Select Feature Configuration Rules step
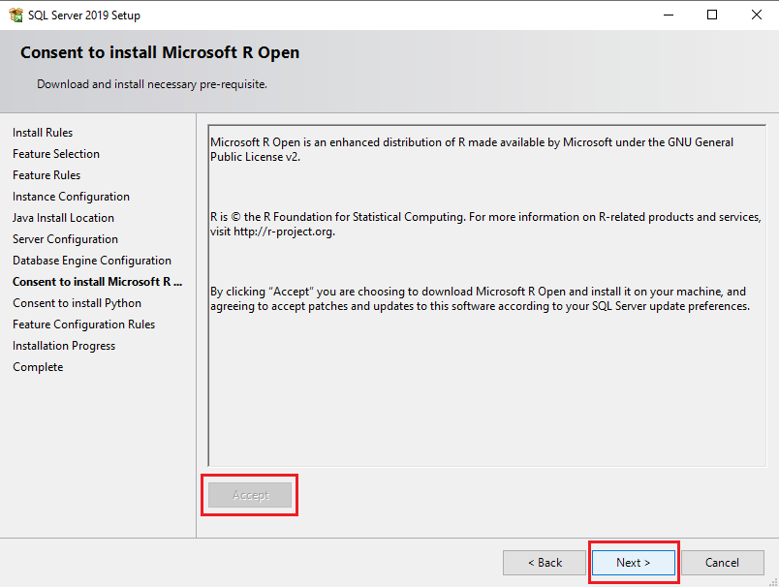The width and height of the screenshot is (779, 587). point(84,324)
